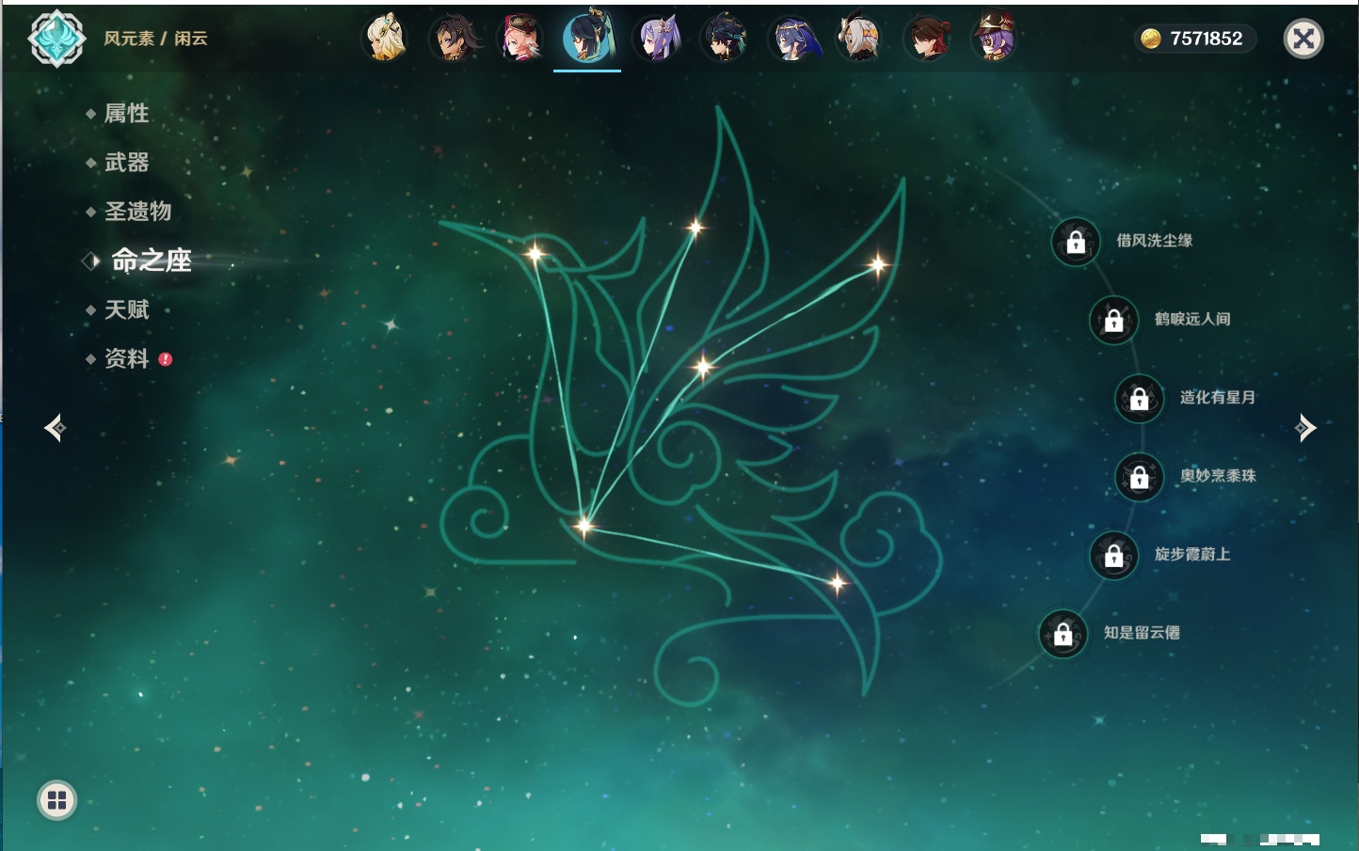Close the character screen with X button
This screenshot has height=851, width=1359.
[1303, 39]
